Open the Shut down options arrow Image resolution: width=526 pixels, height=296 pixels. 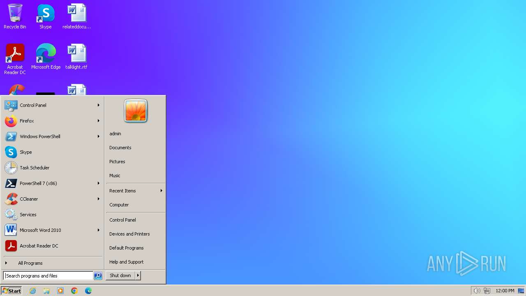tap(138, 275)
